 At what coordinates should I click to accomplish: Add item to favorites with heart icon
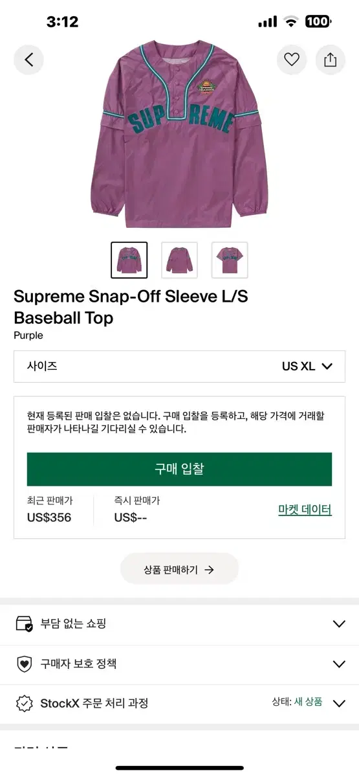(292, 60)
